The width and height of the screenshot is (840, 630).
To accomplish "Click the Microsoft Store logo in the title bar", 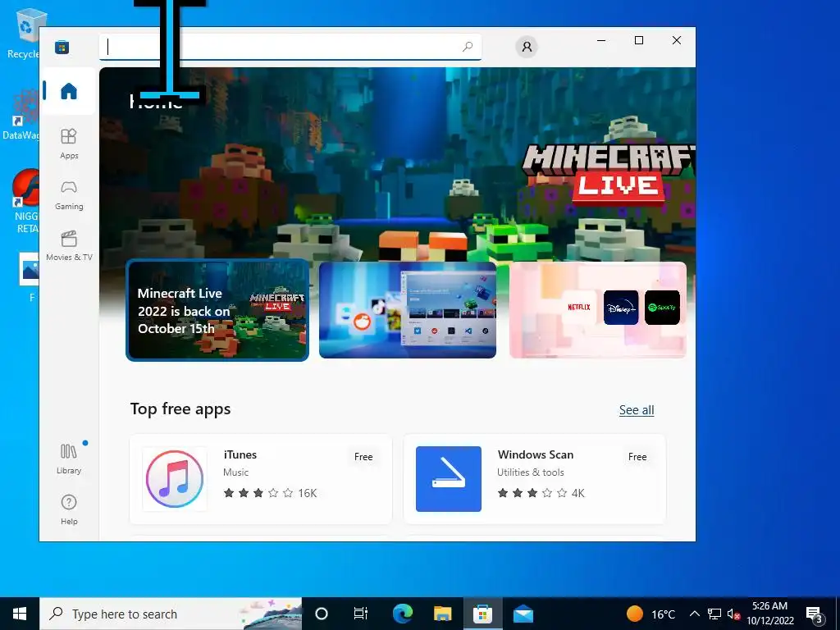I will pos(62,47).
